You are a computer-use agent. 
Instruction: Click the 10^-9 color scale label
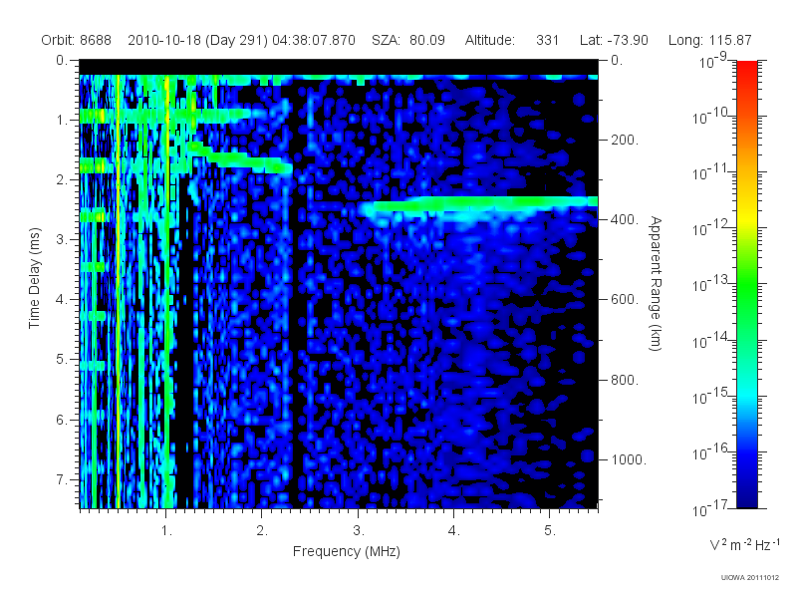713,61
